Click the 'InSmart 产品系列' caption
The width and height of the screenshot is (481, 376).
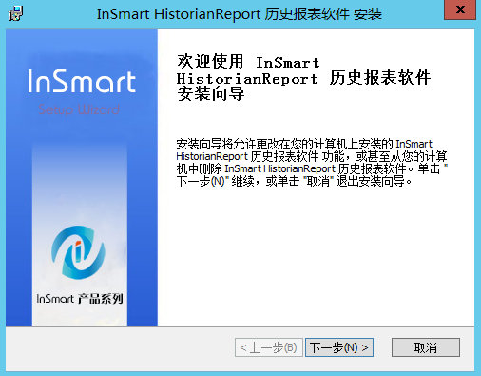pos(80,299)
